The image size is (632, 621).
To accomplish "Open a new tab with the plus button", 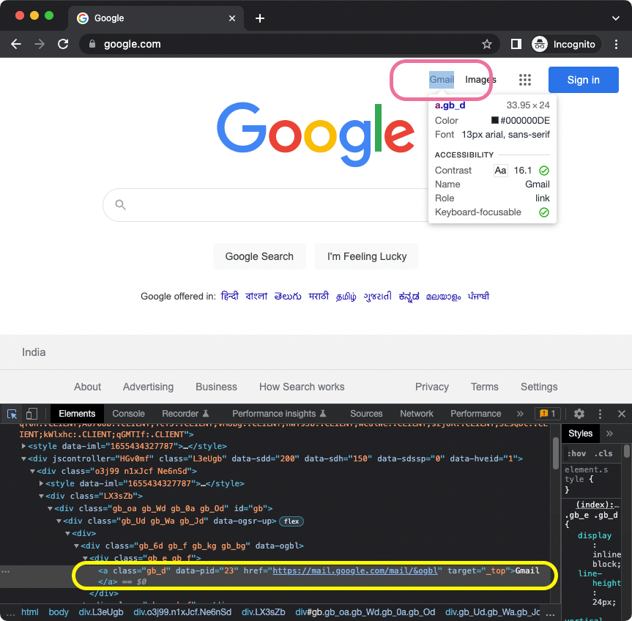I will click(260, 18).
